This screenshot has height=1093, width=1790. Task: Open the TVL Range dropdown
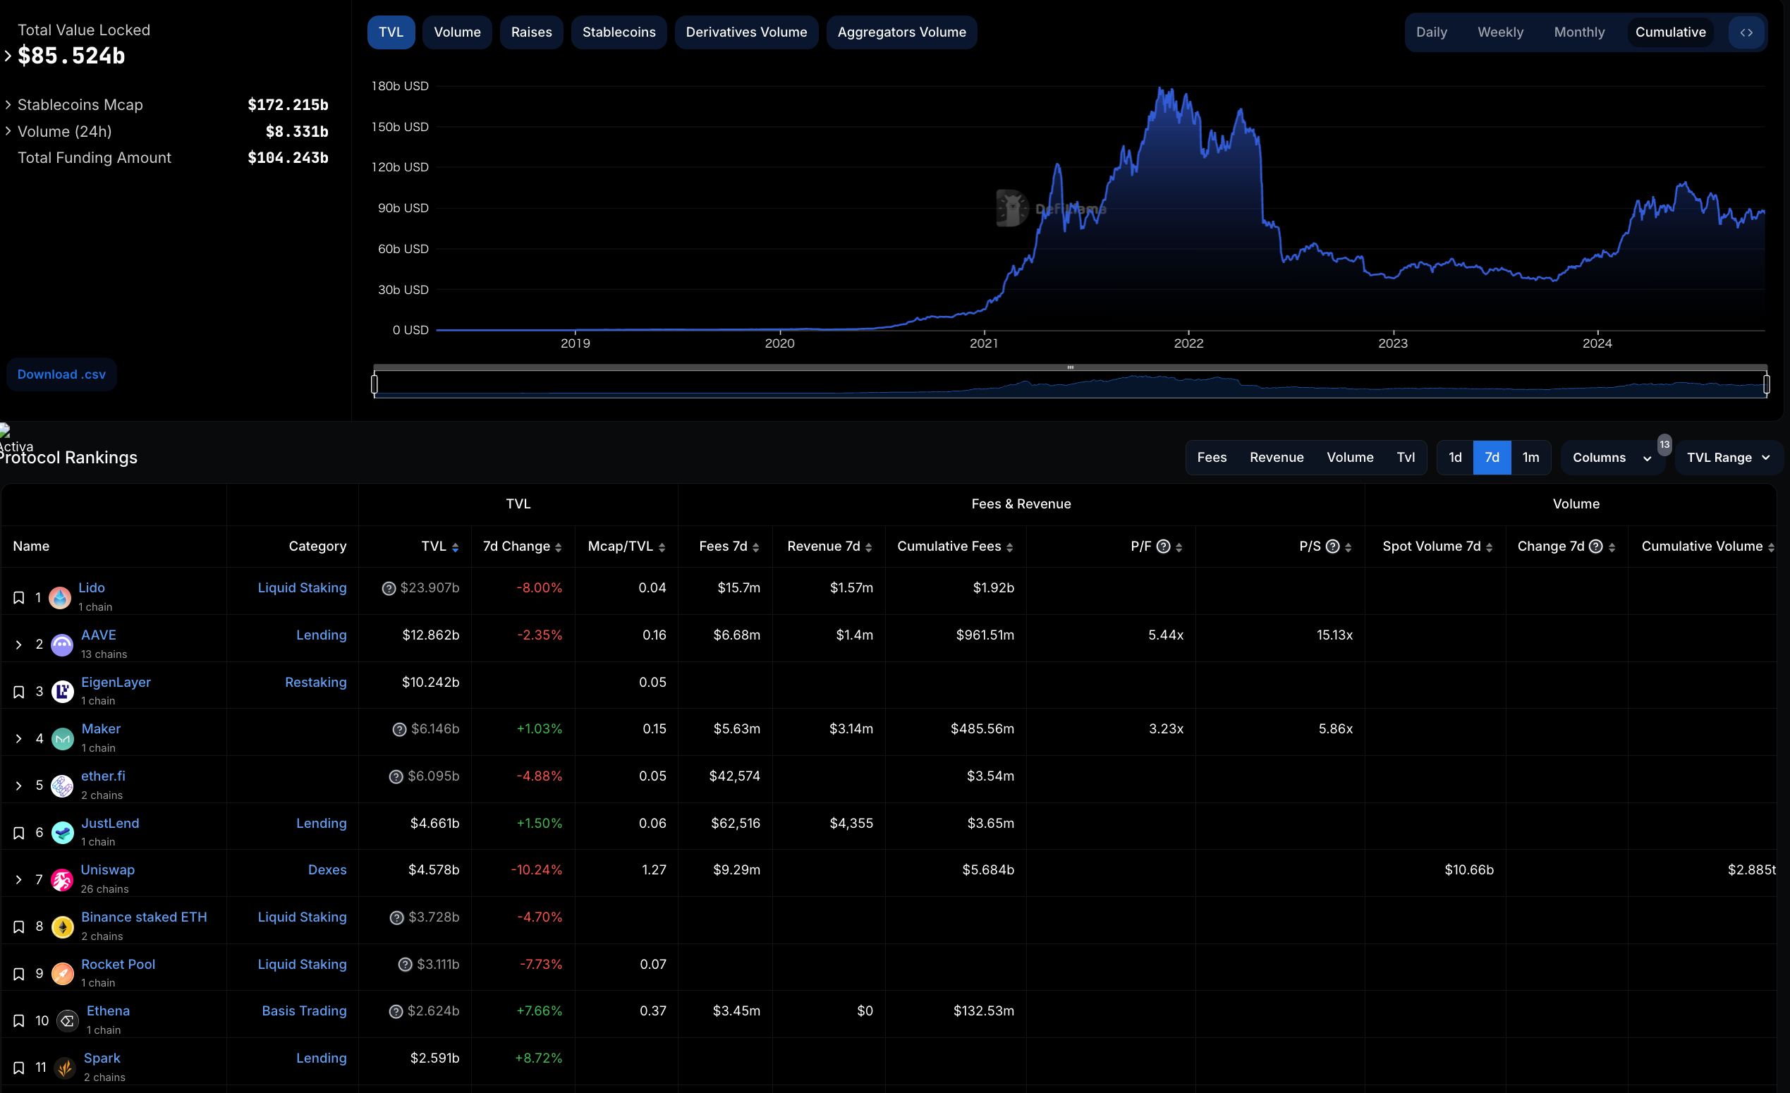1727,458
